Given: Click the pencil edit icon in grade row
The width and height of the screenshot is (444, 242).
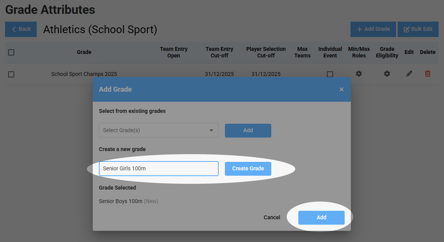Looking at the screenshot, I should (x=409, y=74).
